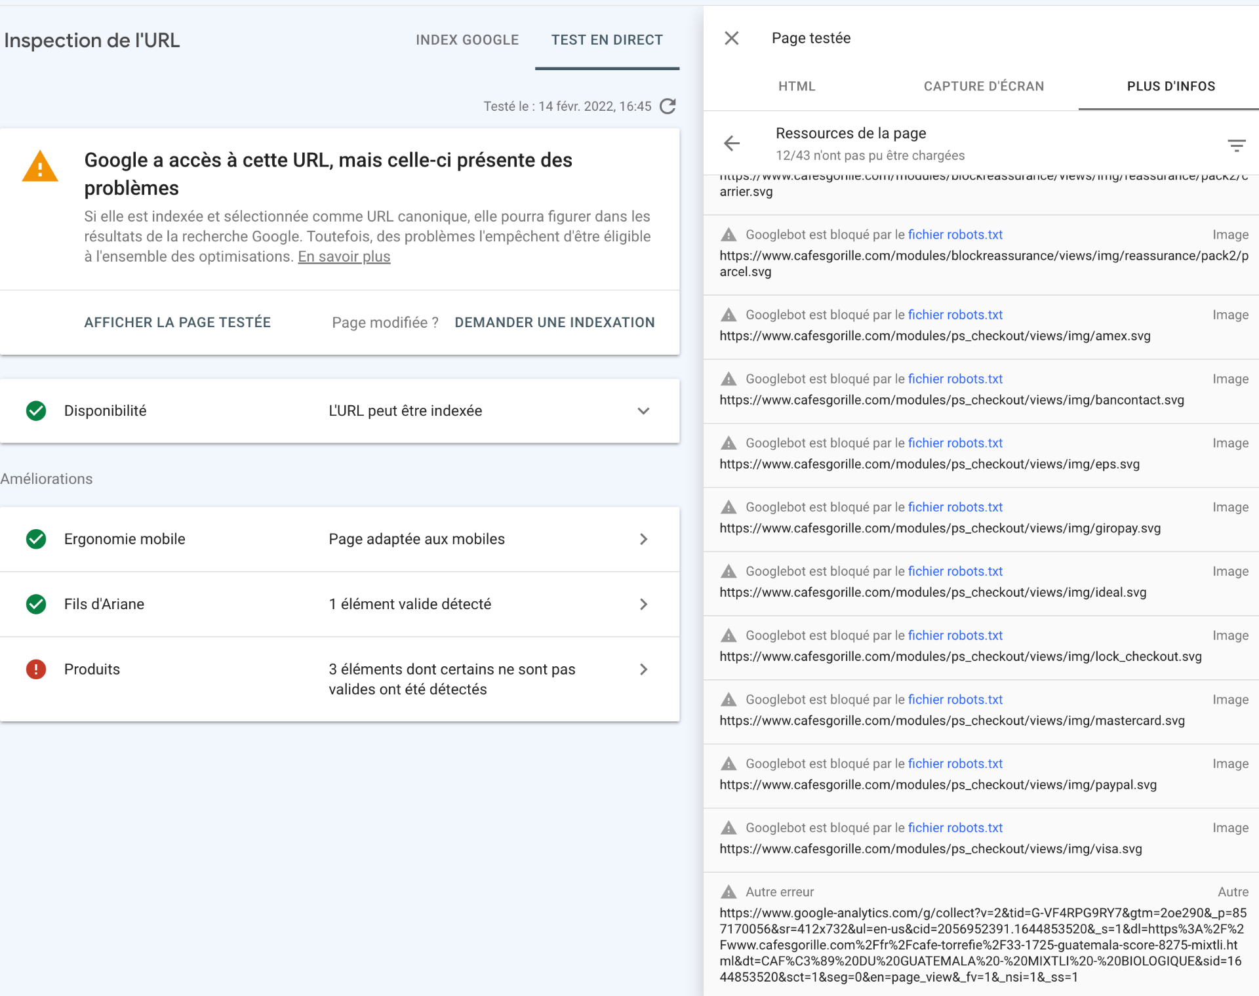Close the Page testée panel
Image resolution: width=1259 pixels, height=996 pixels.
click(x=732, y=38)
